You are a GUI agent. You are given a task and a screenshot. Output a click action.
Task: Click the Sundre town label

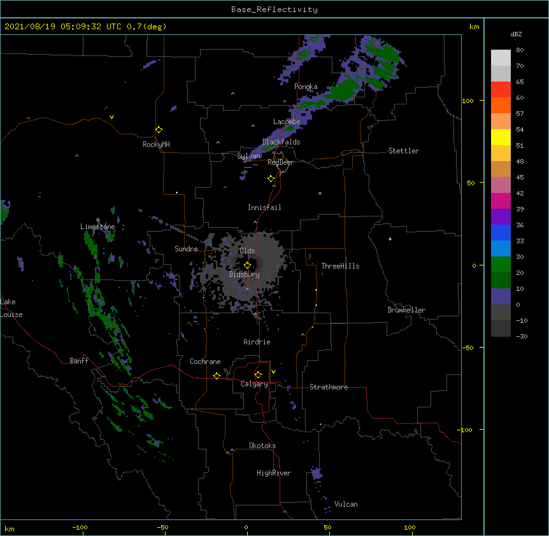coord(186,249)
